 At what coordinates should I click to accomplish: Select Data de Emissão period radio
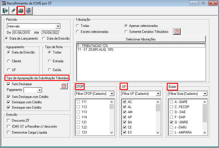click(x=44, y=38)
